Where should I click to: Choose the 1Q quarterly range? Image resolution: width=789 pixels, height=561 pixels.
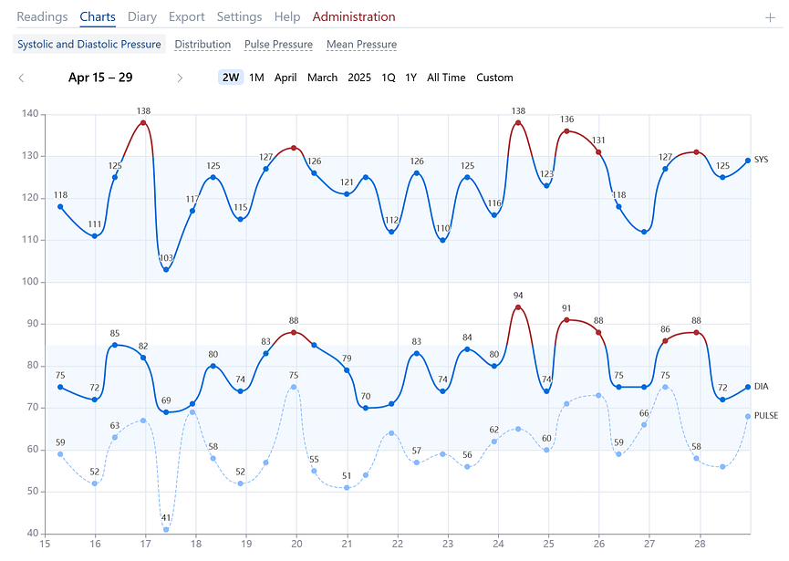tap(388, 78)
